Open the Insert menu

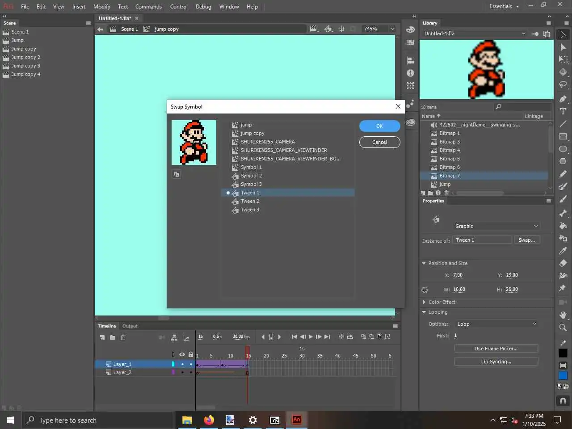point(79,6)
